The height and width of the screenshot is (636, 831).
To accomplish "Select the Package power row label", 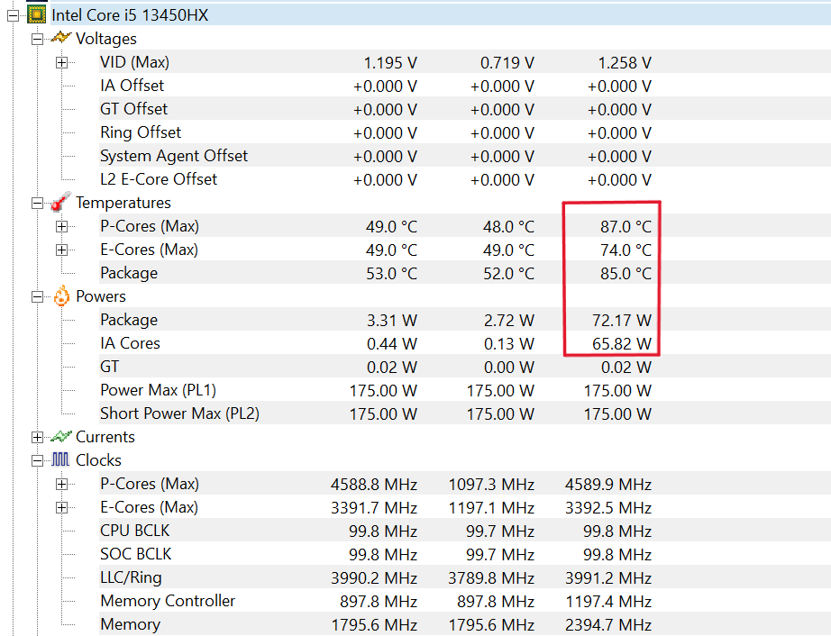I will pyautogui.click(x=129, y=319).
